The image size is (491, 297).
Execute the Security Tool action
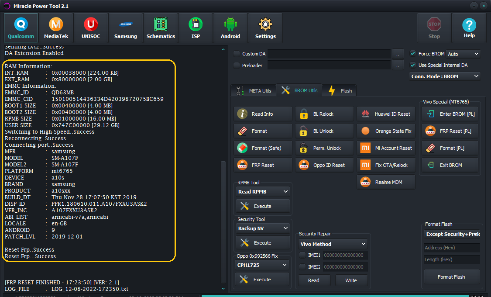tap(263, 243)
